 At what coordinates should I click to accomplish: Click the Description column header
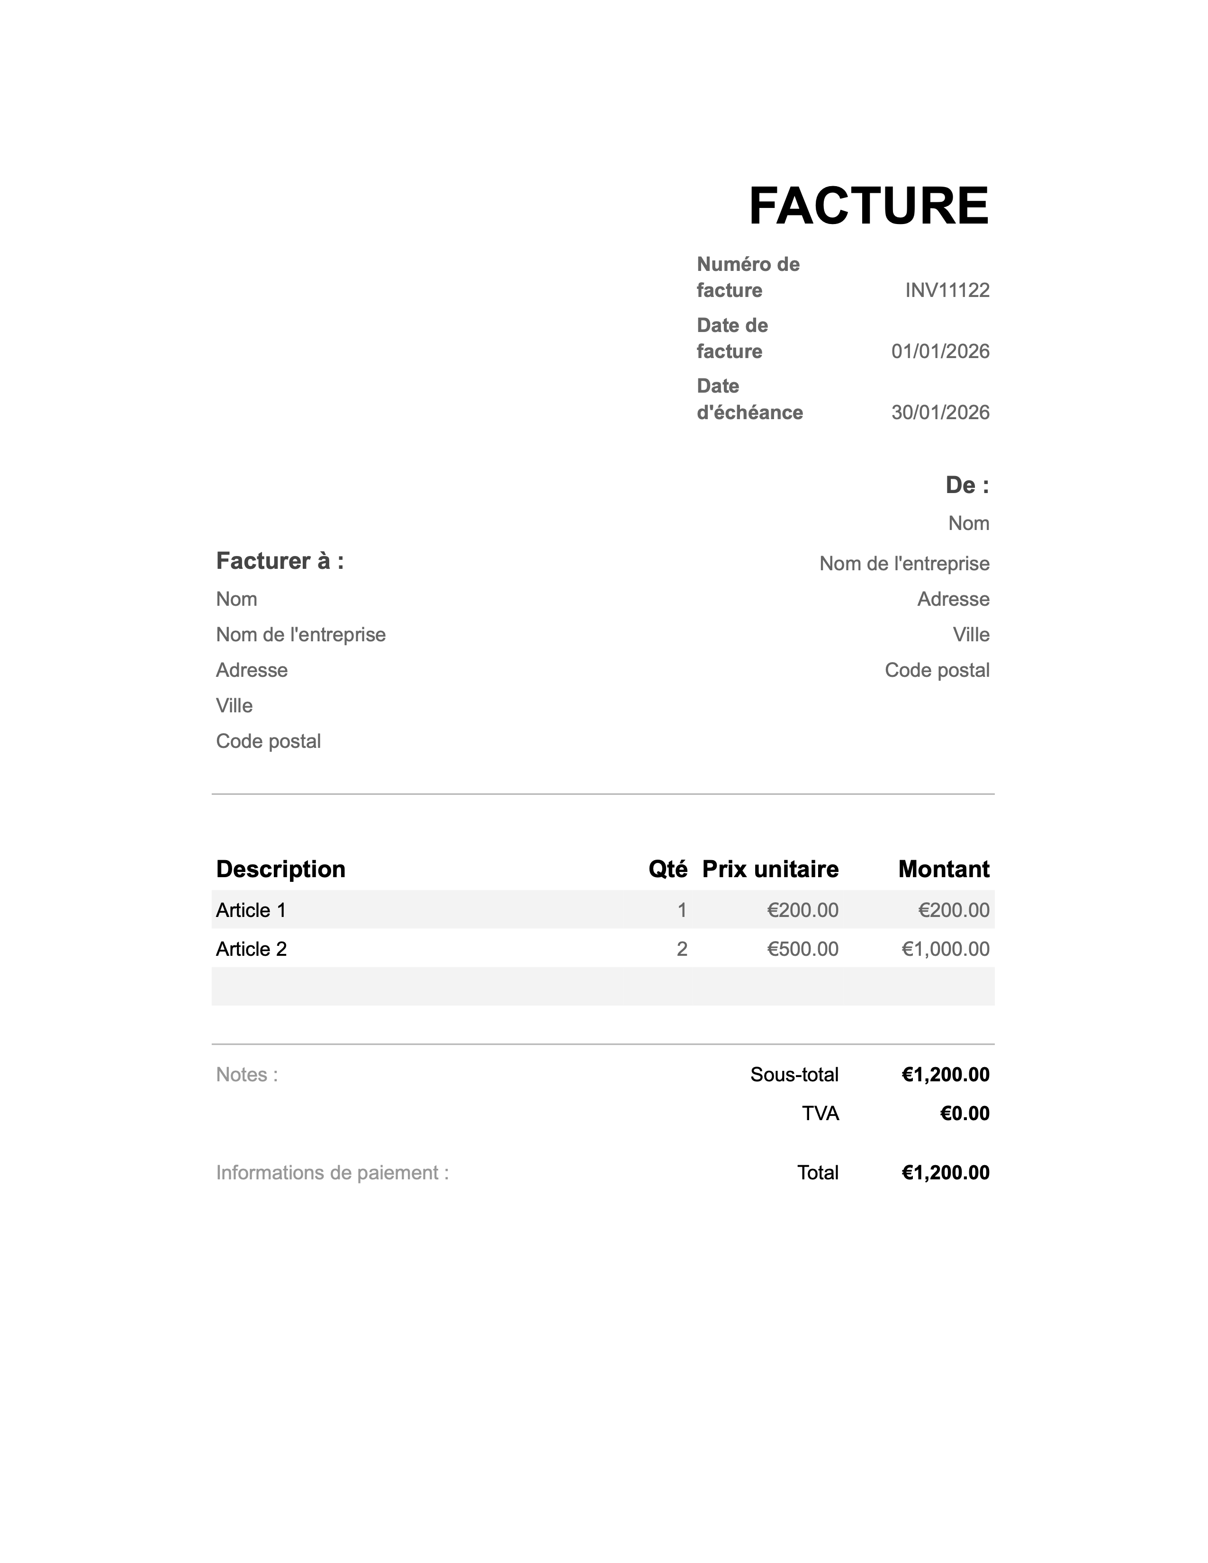click(280, 870)
